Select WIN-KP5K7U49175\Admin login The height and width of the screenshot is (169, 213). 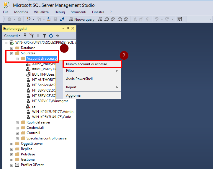point(53,112)
